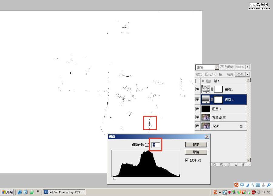This screenshot has width=273, height=196.
Task: Click the mask link icon on 曲线 1
Action: tap(212, 89)
